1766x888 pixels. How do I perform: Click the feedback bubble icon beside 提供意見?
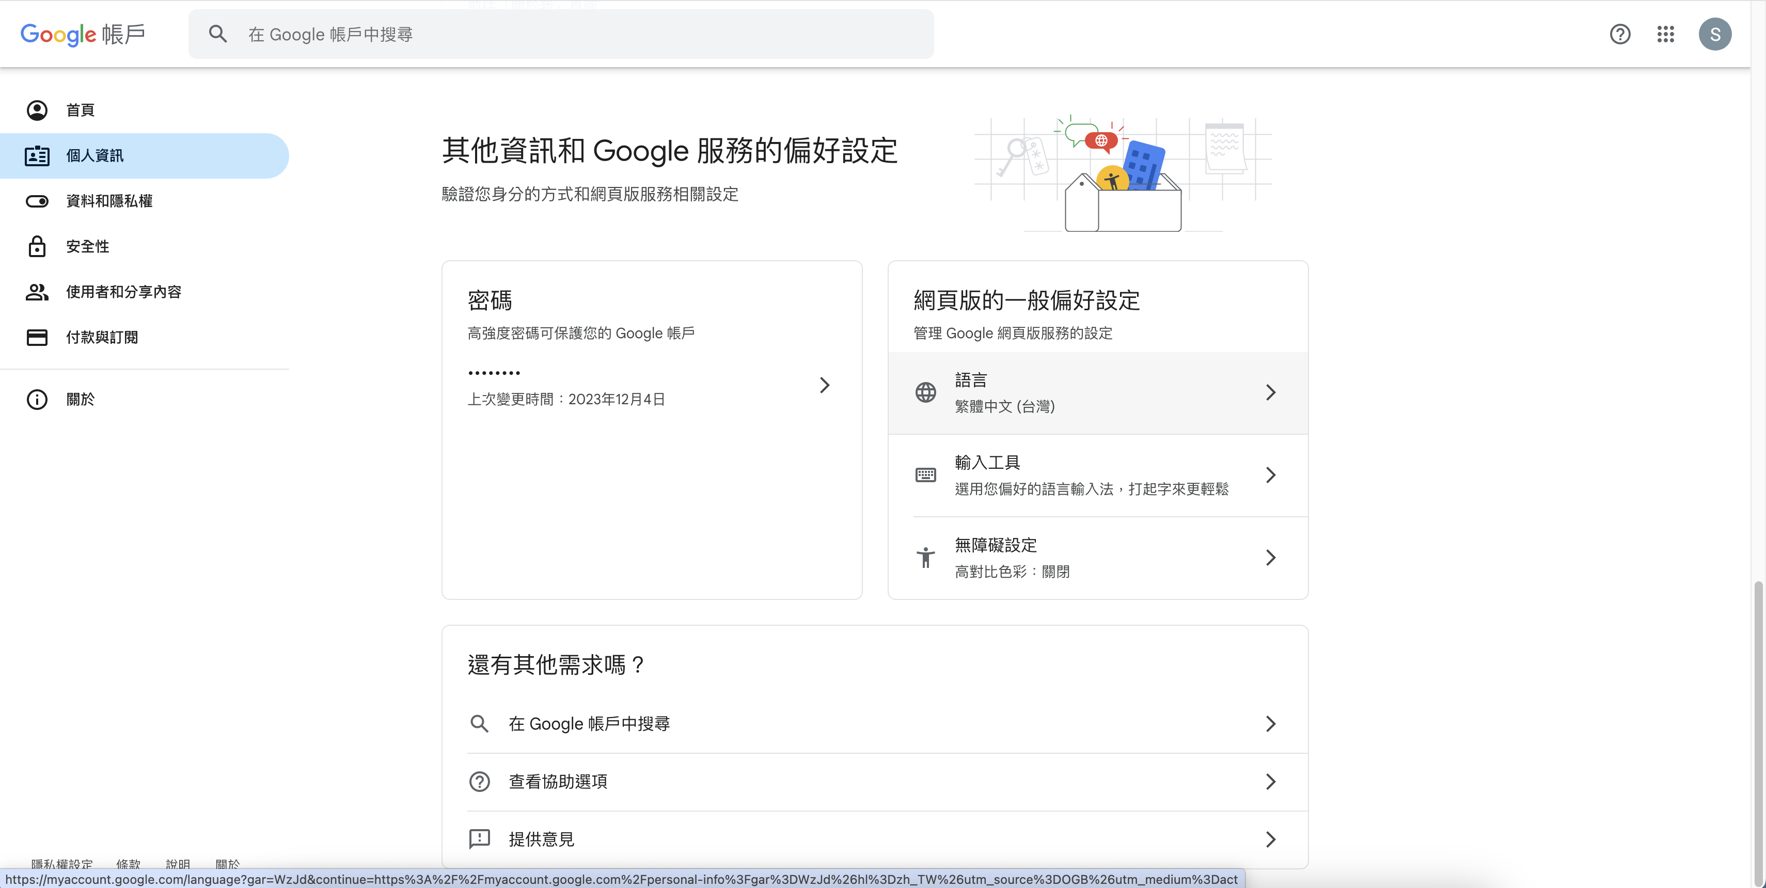[479, 838]
